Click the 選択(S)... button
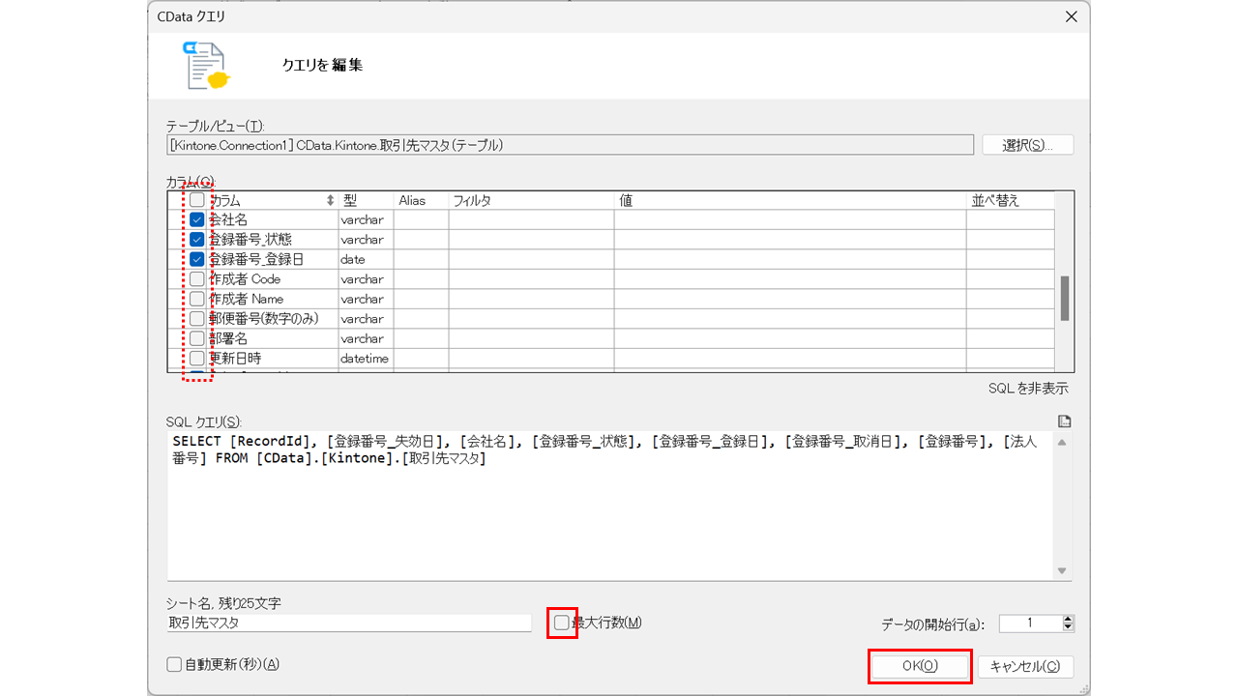Viewport: 1238px width, 696px height. pyautogui.click(x=1028, y=145)
